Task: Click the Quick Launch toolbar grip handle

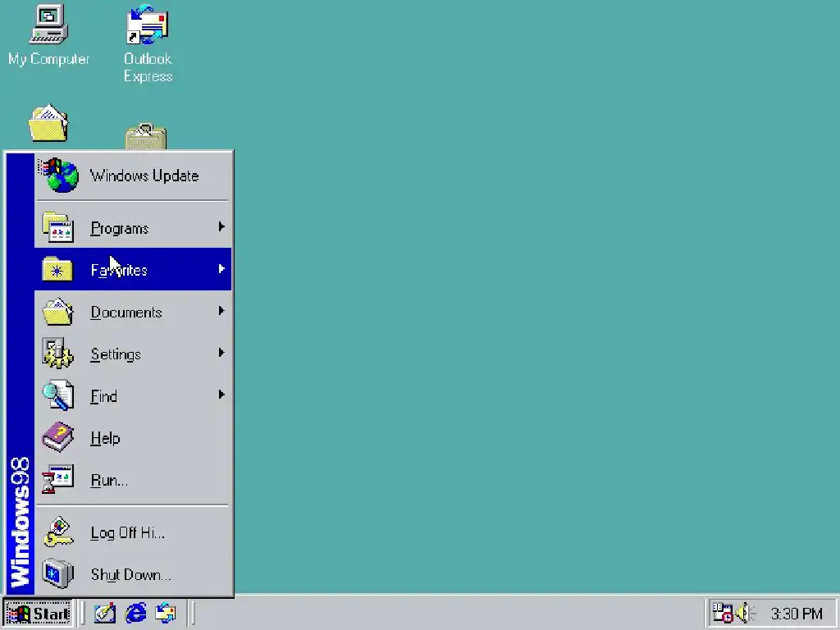Action: (x=83, y=613)
